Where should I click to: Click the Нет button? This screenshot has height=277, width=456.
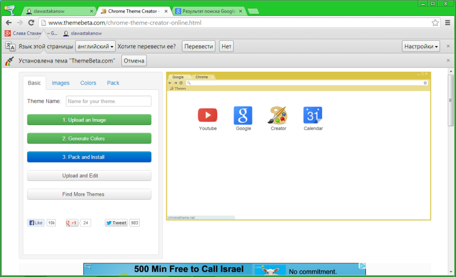click(226, 47)
